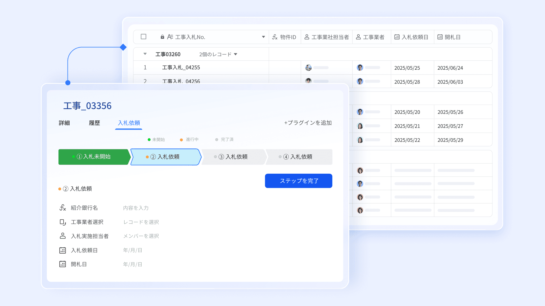Image resolution: width=545 pixels, height=306 pixels.
Task: Click the 入札依頼日 date input field
Action: [x=133, y=250]
